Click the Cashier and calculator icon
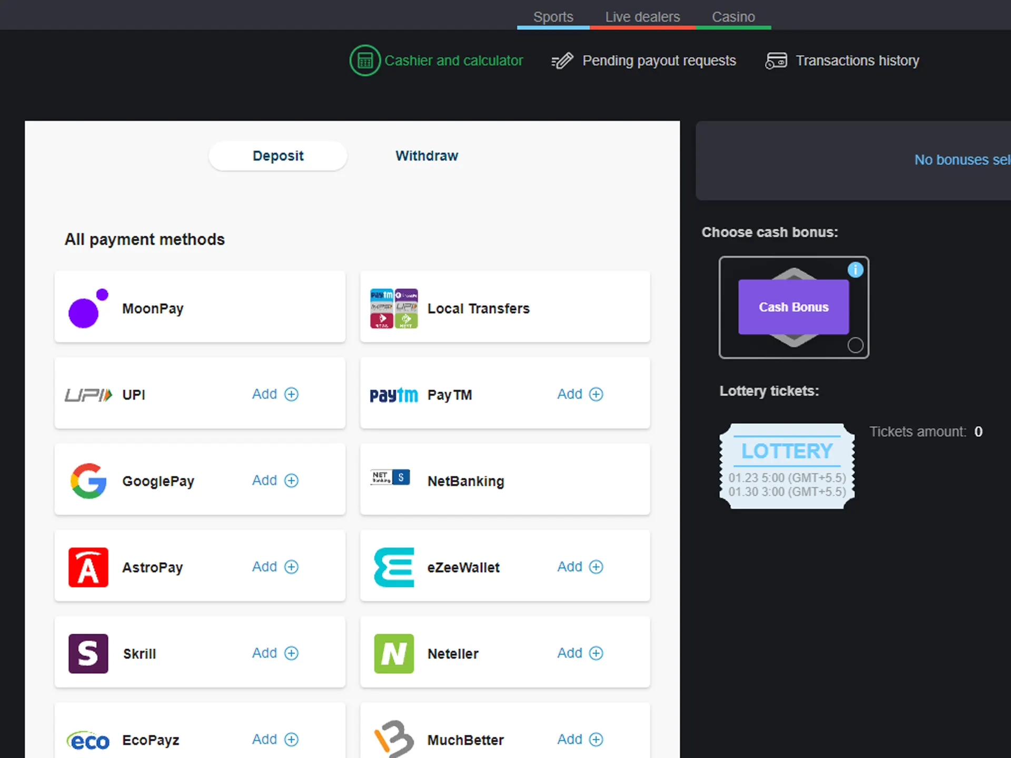 (365, 61)
